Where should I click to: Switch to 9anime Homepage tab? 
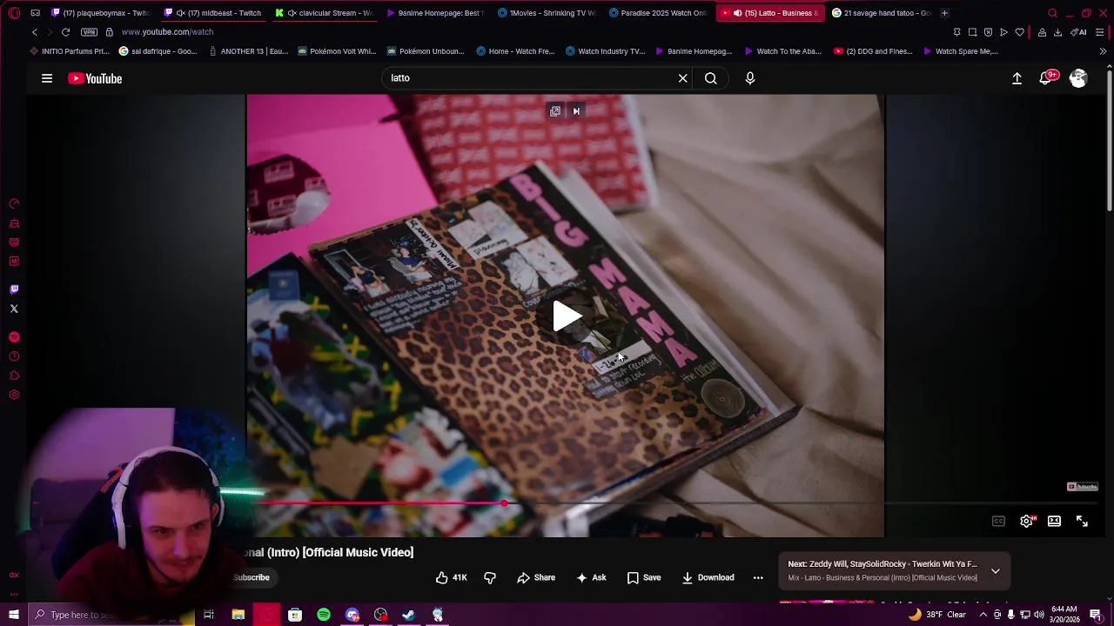pos(434,13)
